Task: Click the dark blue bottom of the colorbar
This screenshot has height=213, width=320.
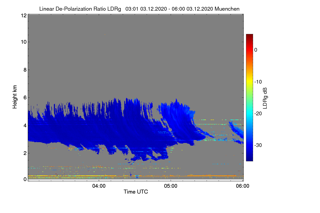Action: click(x=249, y=159)
